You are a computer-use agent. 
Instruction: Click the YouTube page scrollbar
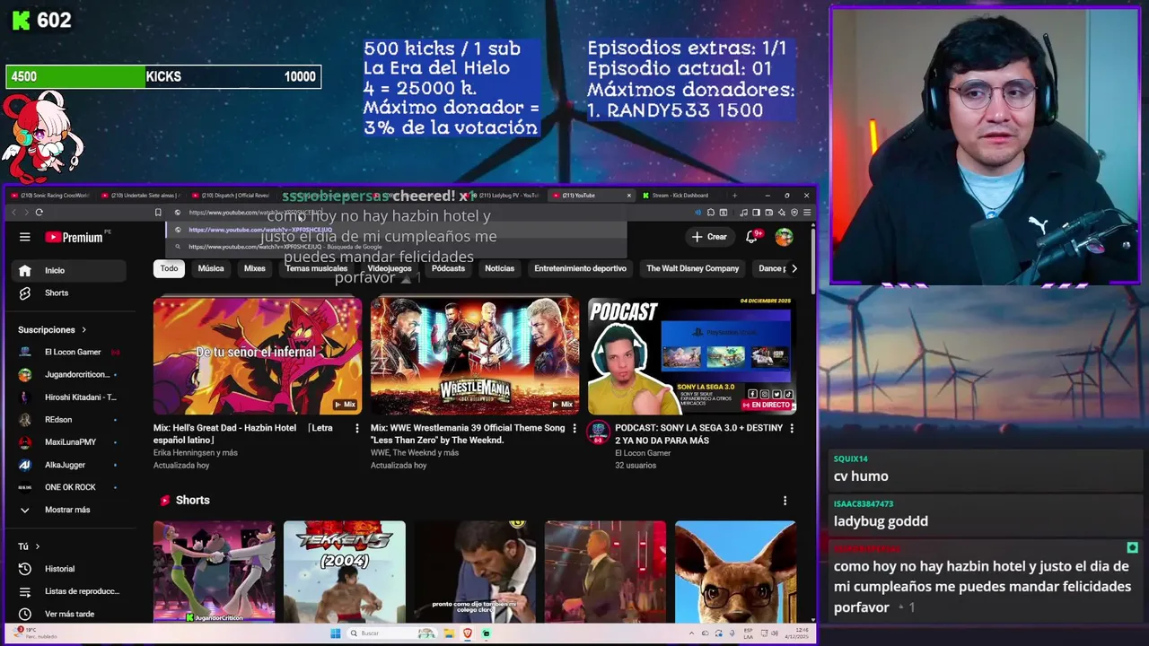click(813, 260)
